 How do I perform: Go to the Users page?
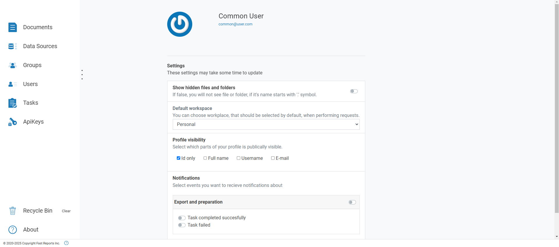[x=31, y=84]
